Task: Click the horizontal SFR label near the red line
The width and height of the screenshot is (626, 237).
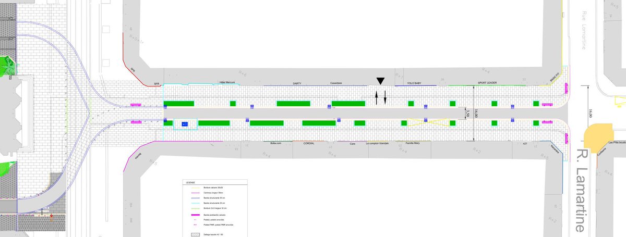Action: tap(156, 84)
